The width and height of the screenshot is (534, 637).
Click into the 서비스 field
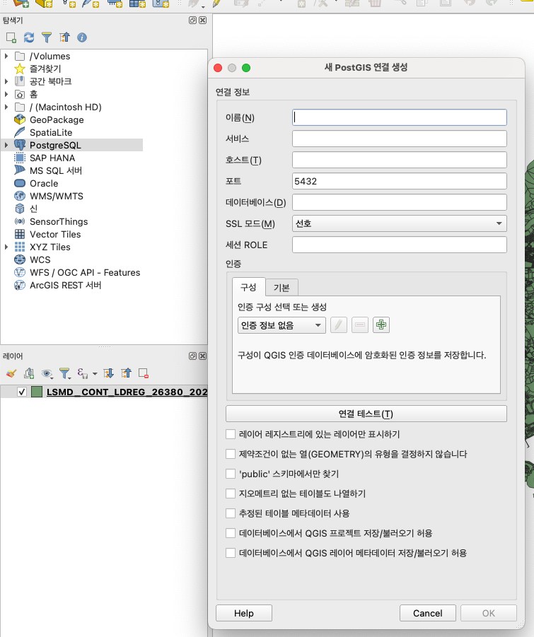coord(399,139)
